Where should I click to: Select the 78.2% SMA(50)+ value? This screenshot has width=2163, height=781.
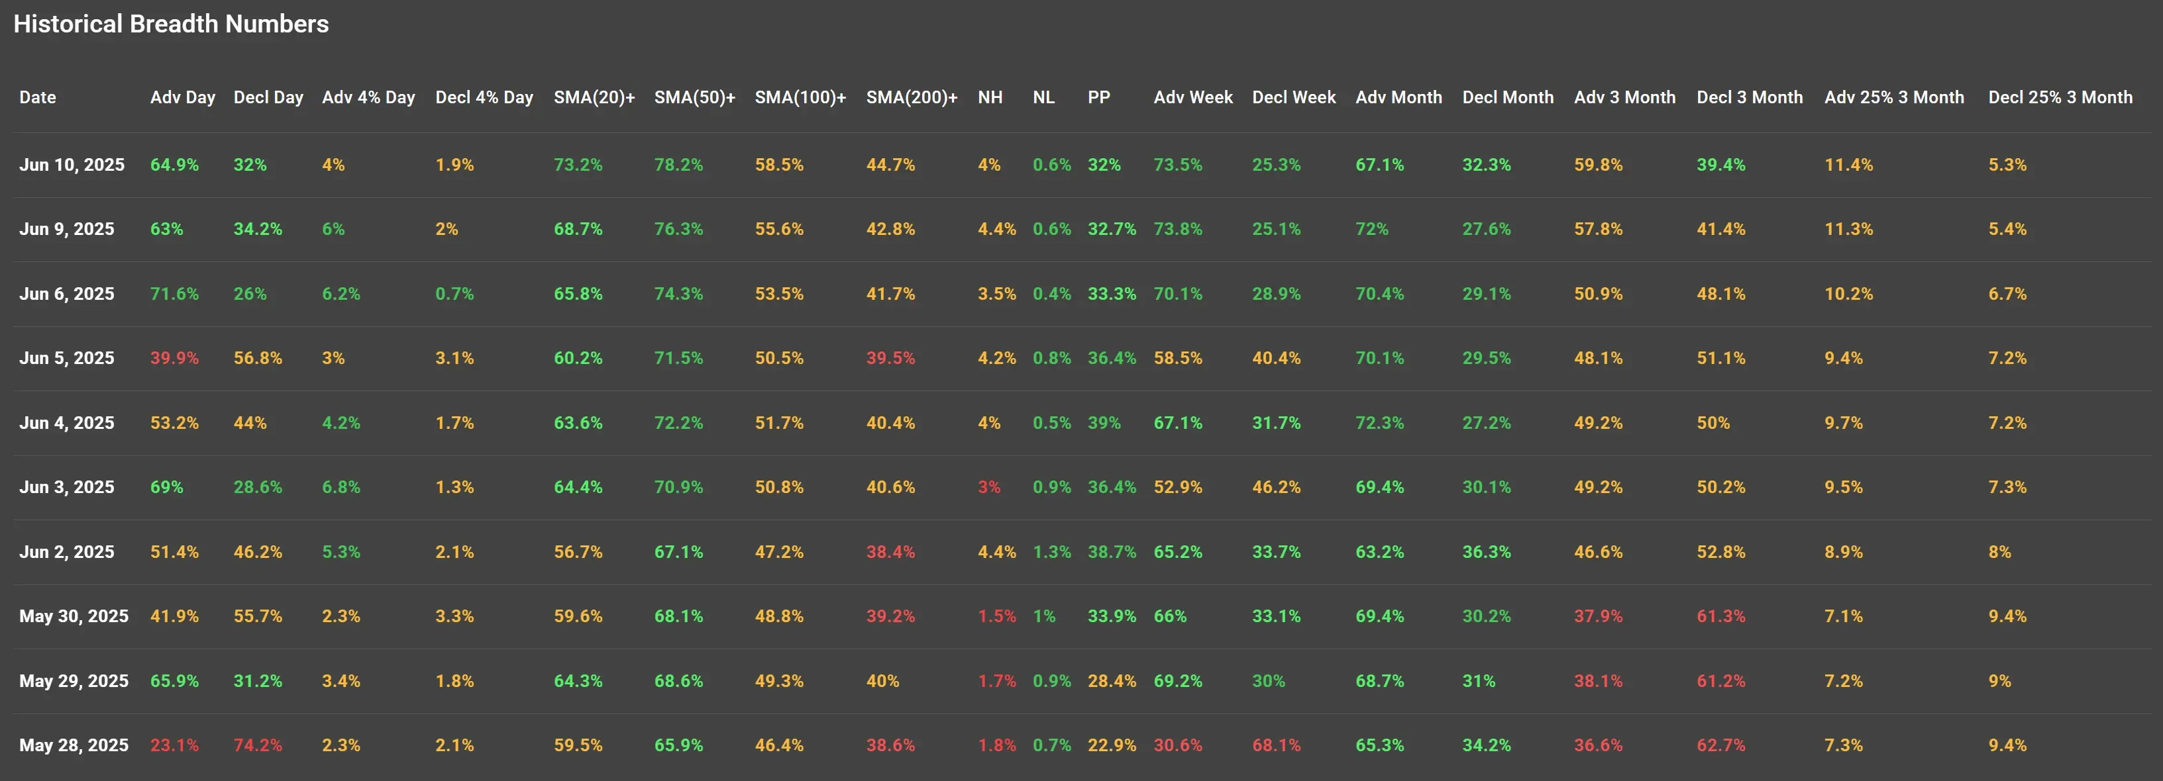(x=678, y=165)
